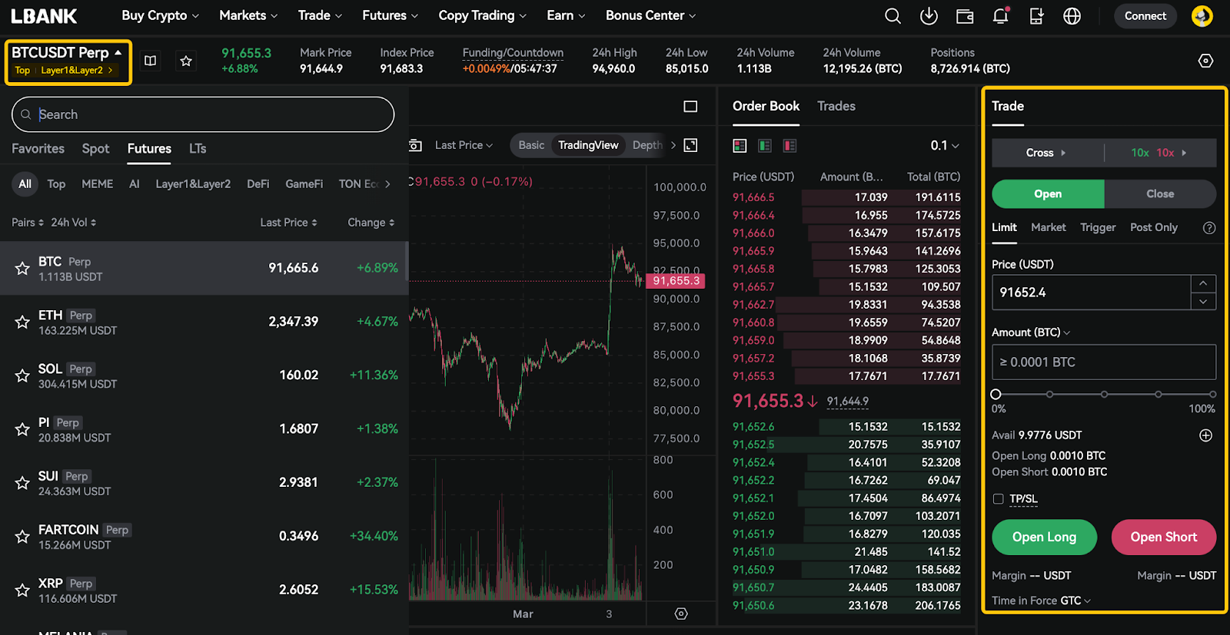Open the Amount (BTC) unit dropdown

[1031, 332]
